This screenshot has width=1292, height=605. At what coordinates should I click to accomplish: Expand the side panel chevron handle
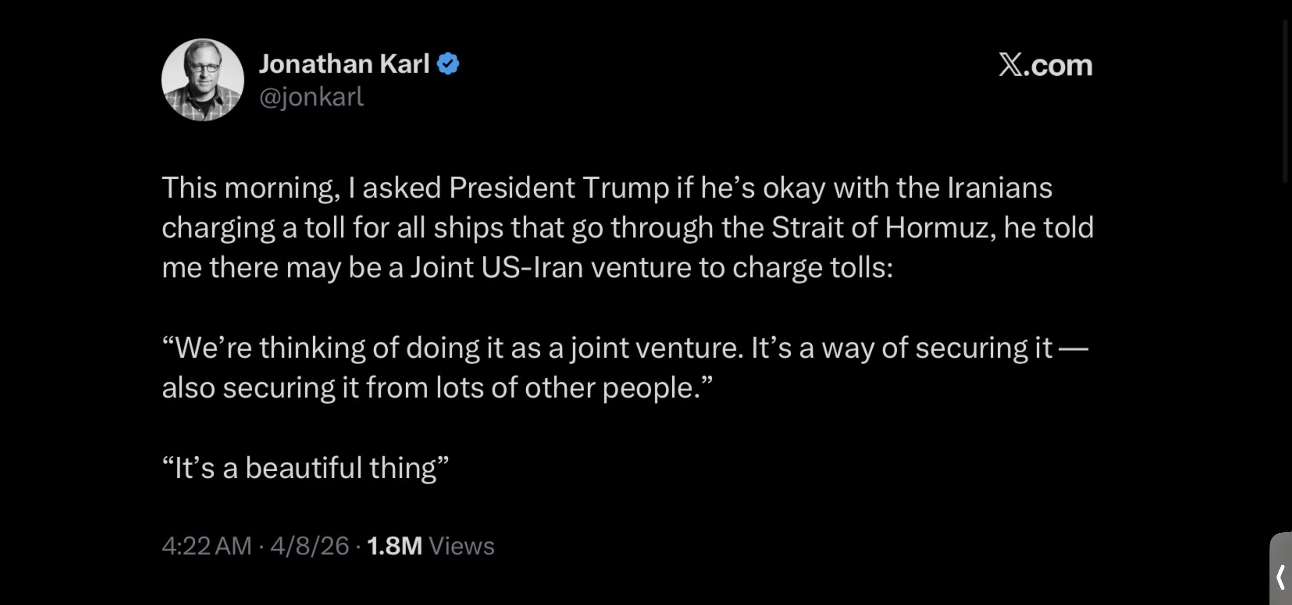(1281, 576)
